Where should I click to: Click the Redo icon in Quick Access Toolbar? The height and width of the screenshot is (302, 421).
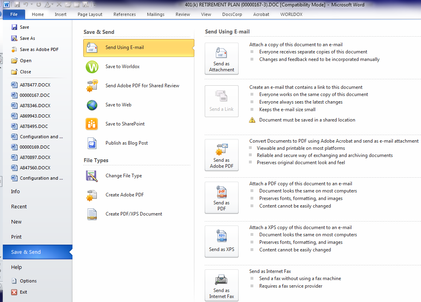point(39,4)
